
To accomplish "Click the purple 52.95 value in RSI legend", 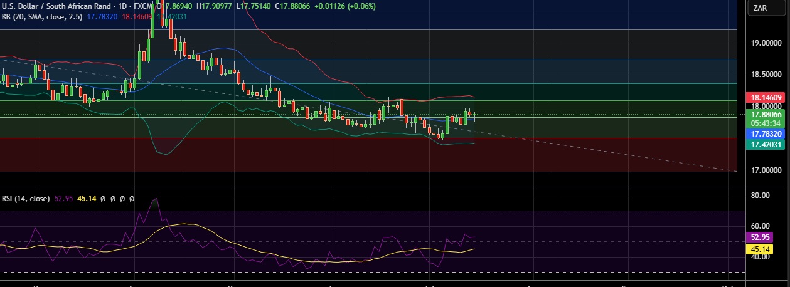I will 65,199.
